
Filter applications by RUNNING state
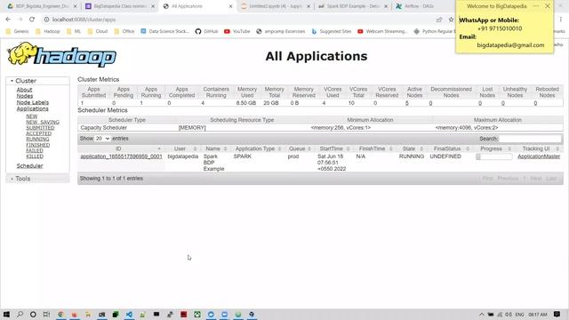coord(37,140)
